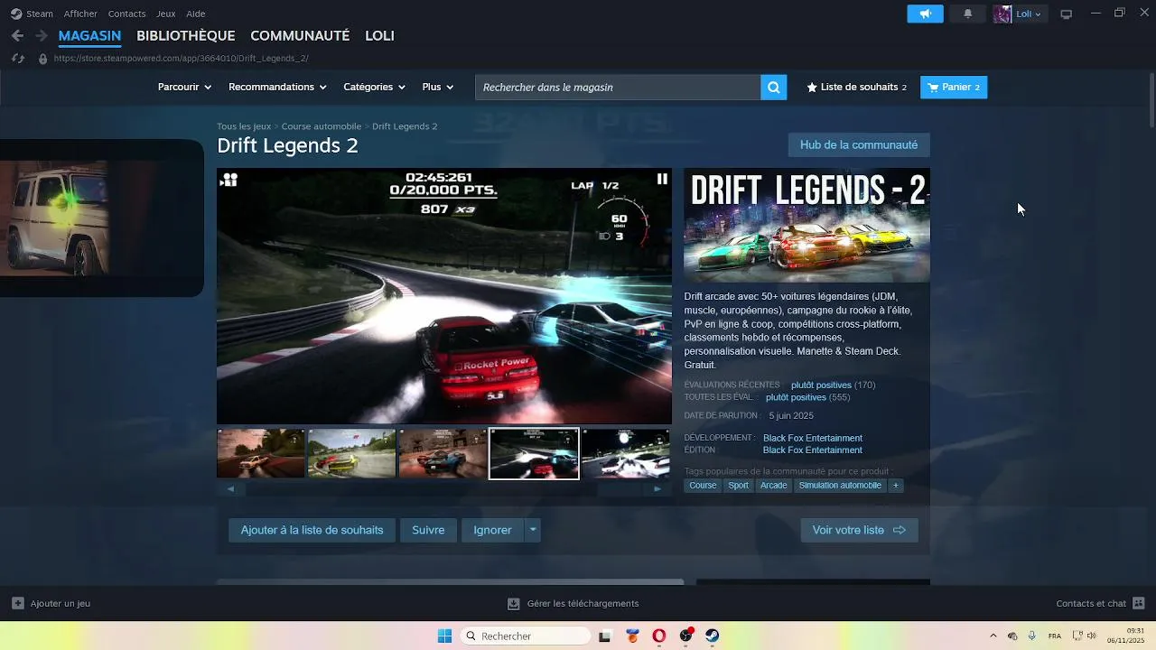The image size is (1156, 650).
Task: Click the wishlist star icon
Action: (811, 88)
